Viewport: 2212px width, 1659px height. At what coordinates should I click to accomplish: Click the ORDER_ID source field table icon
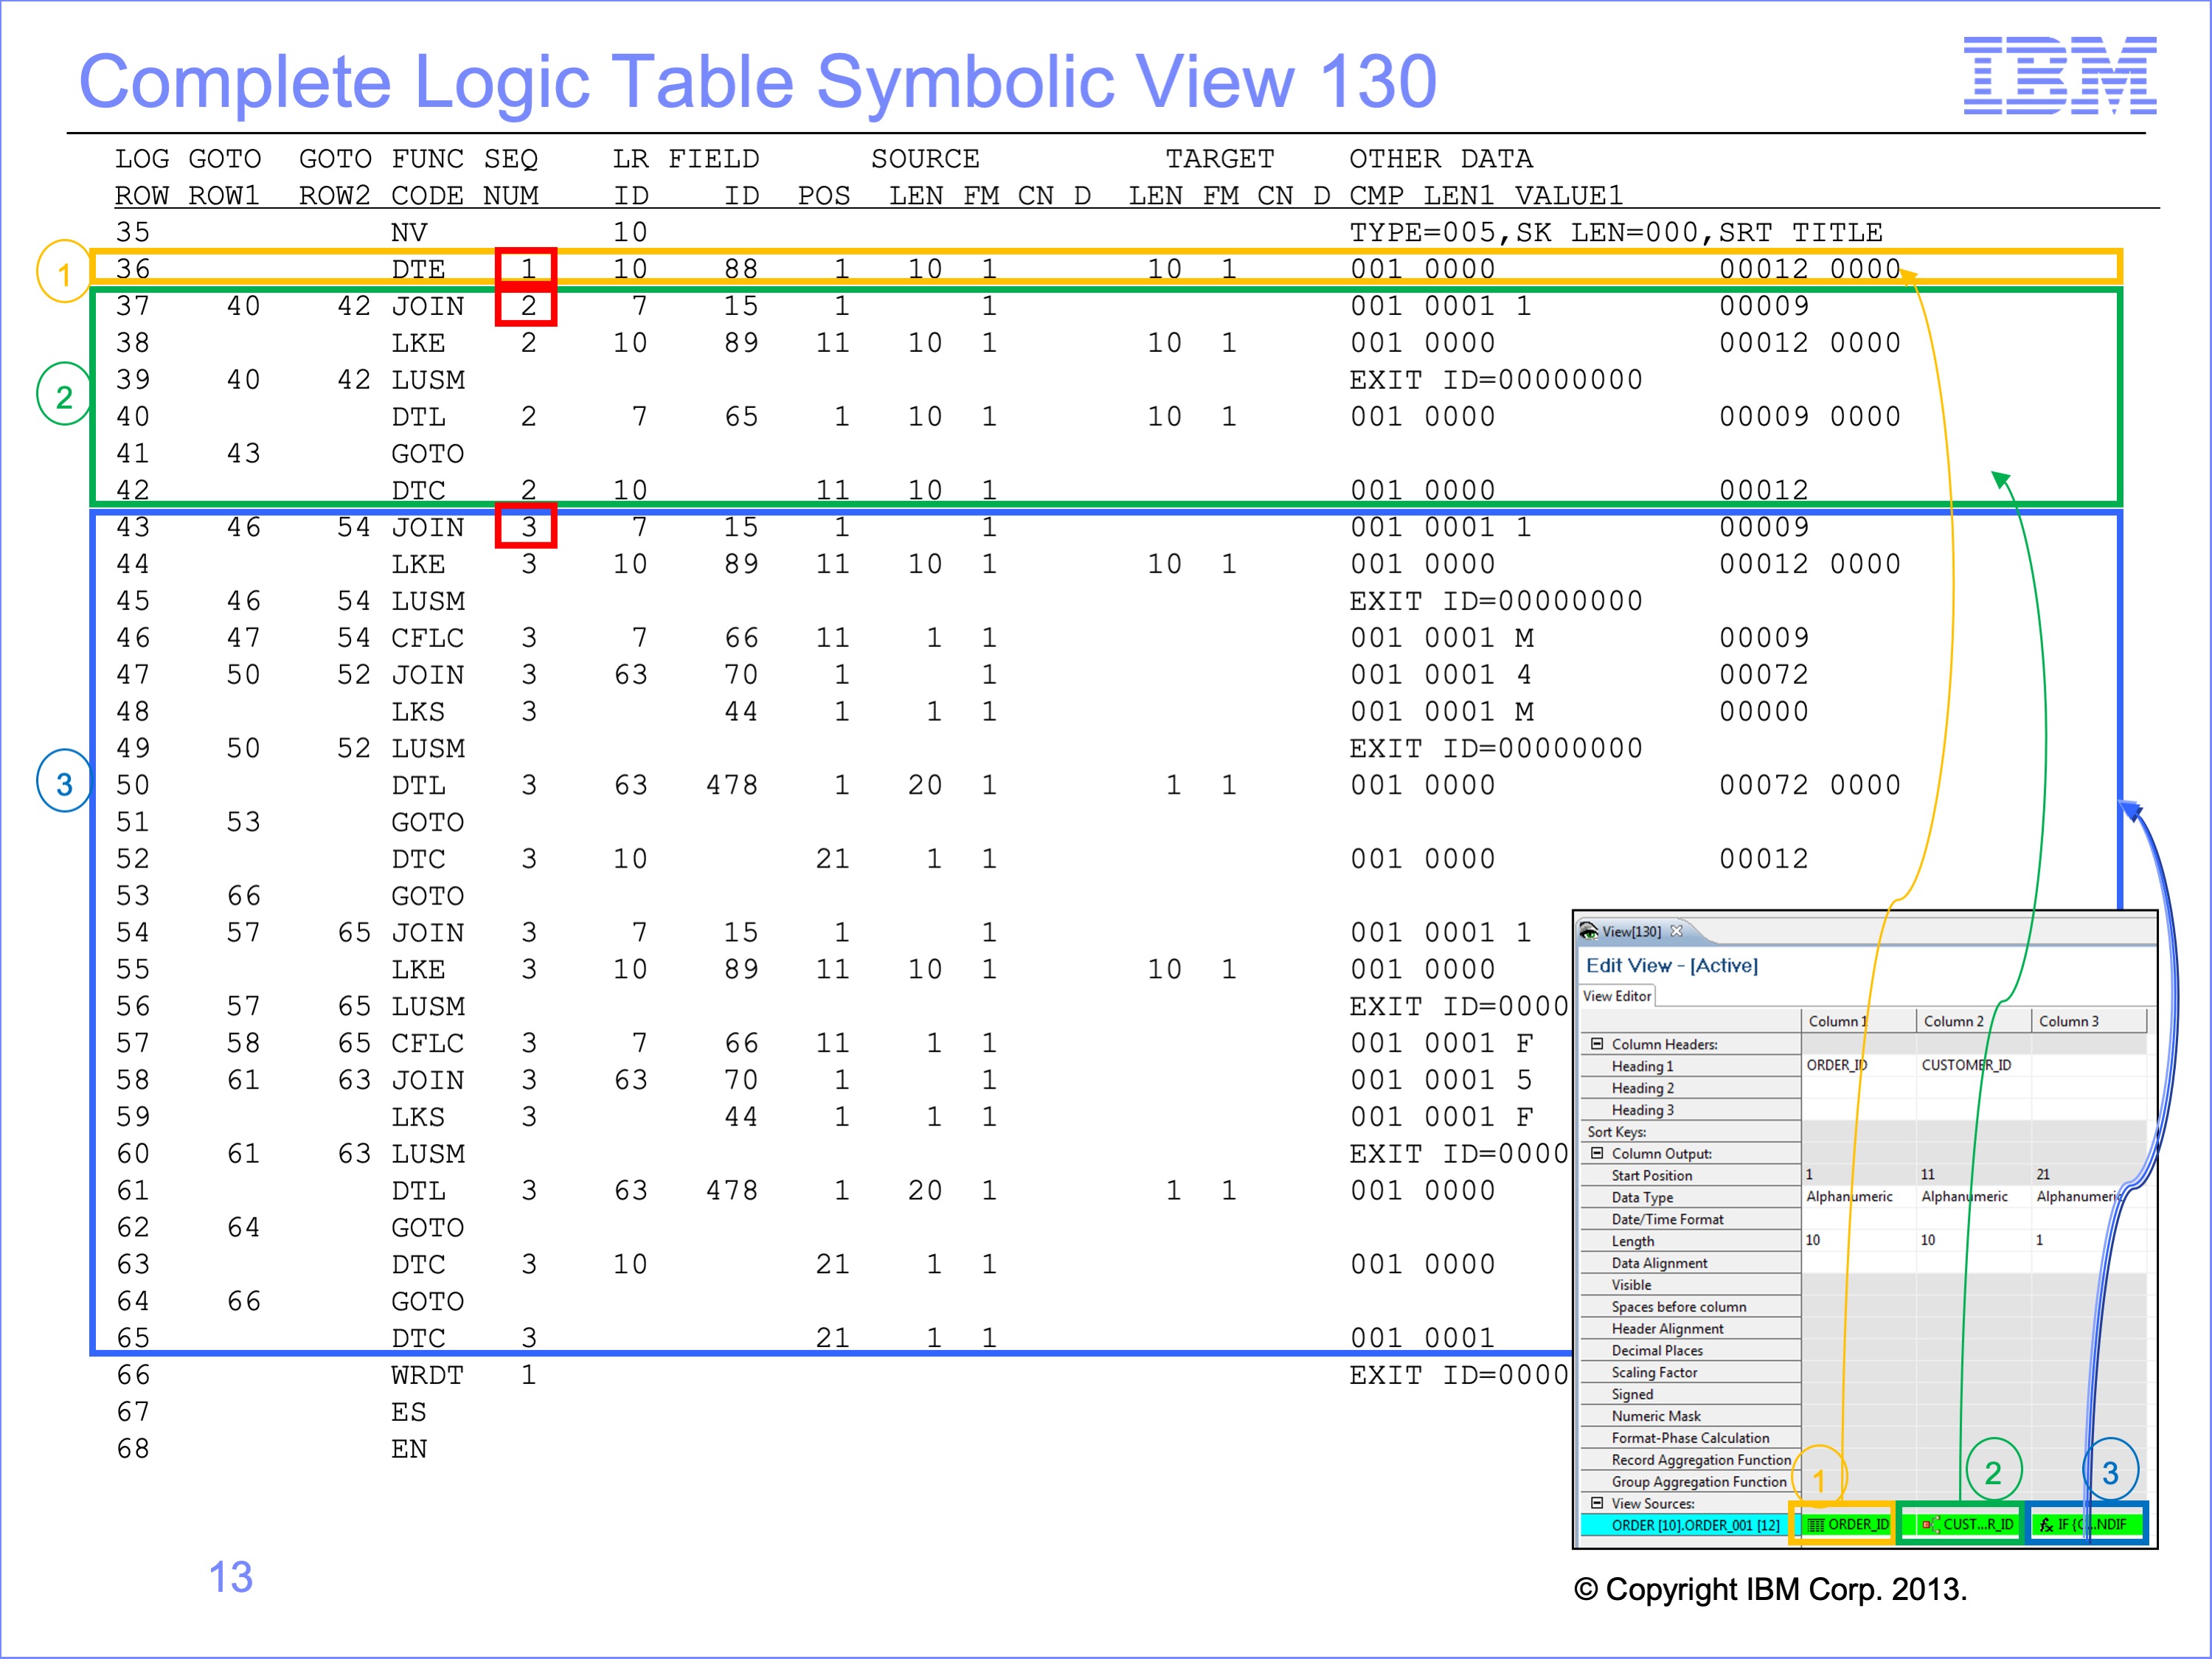1816,1525
